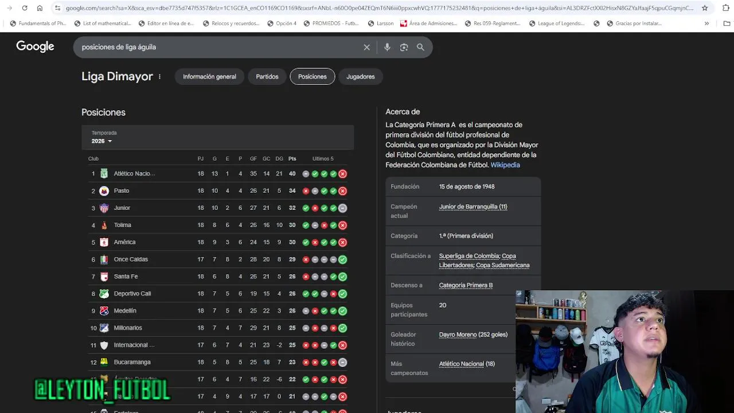This screenshot has height=413, width=734.
Task: Open Larsson bookmark
Action: pyautogui.click(x=381, y=24)
